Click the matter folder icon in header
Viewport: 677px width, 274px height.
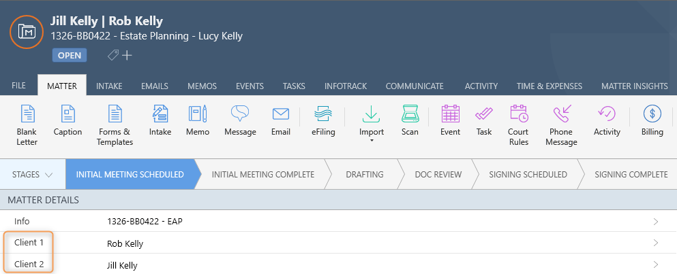(27, 31)
